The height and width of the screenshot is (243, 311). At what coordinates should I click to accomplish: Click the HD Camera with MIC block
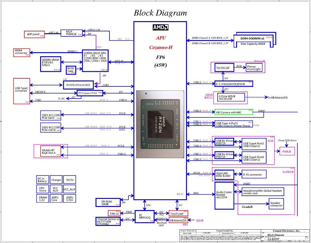(234, 112)
